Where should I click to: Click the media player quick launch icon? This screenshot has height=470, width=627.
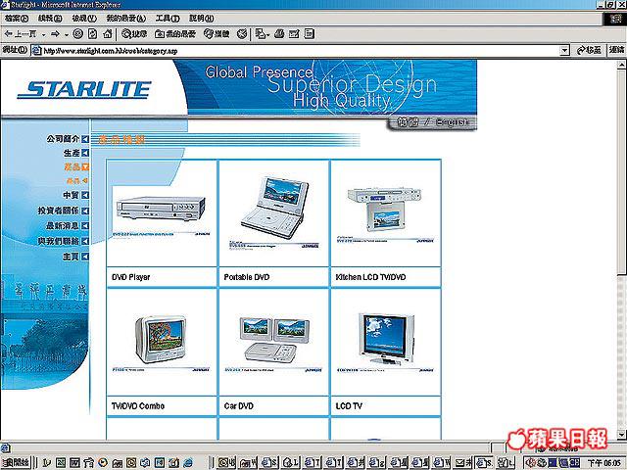point(103,462)
